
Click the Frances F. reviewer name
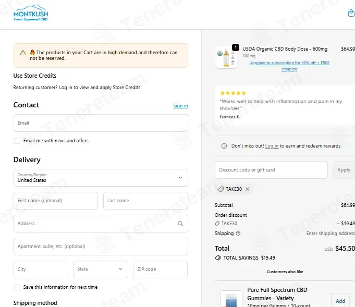tap(229, 117)
